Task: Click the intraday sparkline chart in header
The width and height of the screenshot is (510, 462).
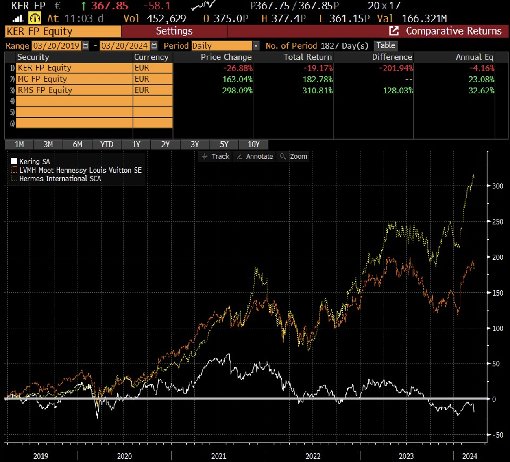Action: click(203, 6)
